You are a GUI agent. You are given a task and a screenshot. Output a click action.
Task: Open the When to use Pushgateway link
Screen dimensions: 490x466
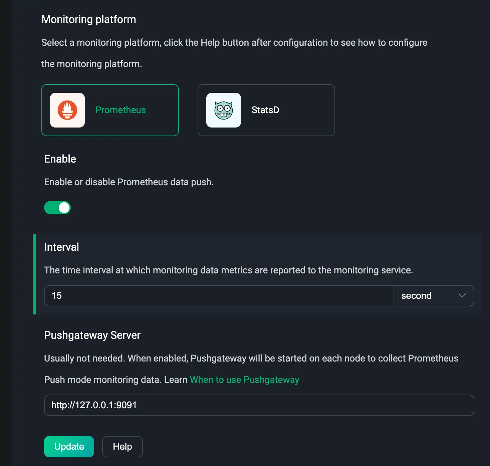point(244,380)
